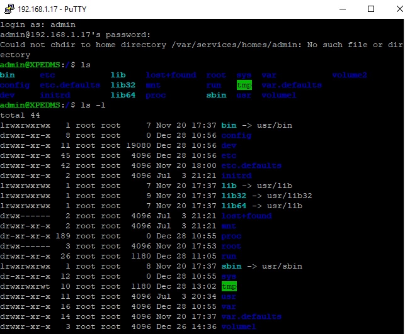Open the PuTTY system menu icon

(x=9, y=9)
